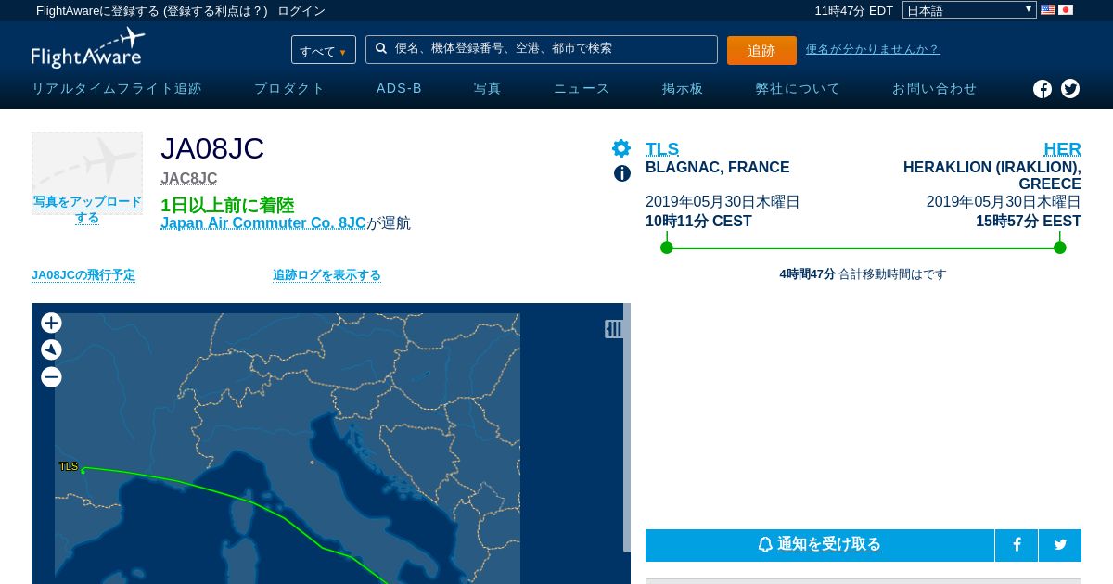The width and height of the screenshot is (1113, 584).
Task: Open the flight settings gear icon
Action: [621, 148]
